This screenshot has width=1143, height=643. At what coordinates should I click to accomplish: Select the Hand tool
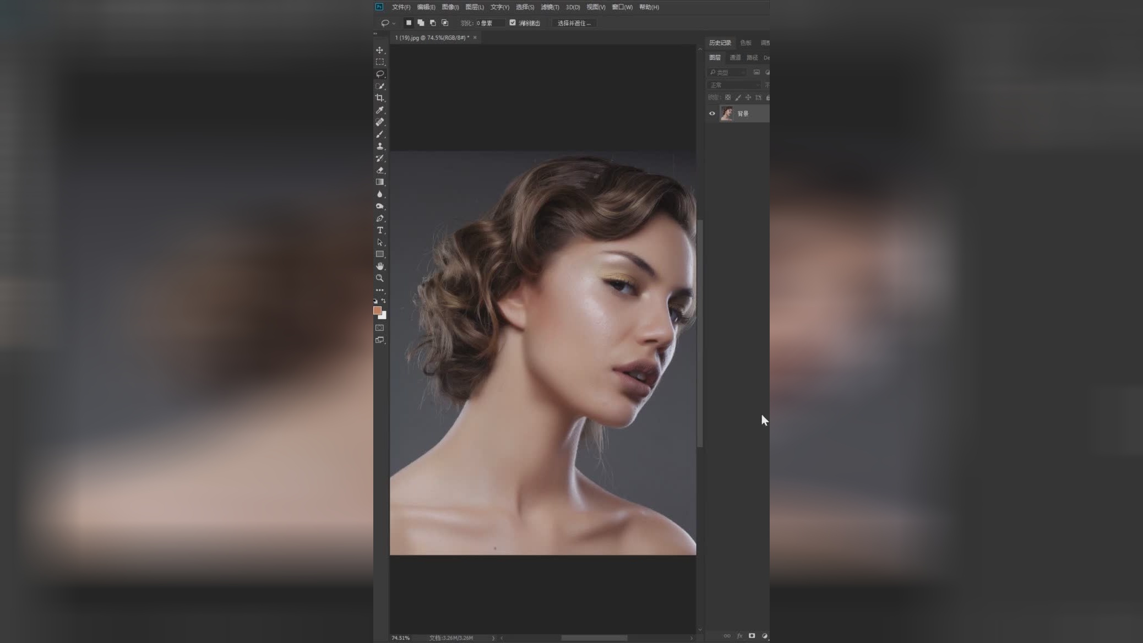(380, 266)
